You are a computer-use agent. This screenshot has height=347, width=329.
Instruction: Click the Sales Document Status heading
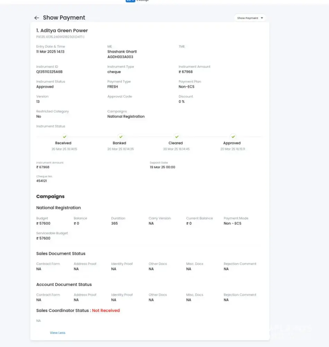click(x=61, y=254)
